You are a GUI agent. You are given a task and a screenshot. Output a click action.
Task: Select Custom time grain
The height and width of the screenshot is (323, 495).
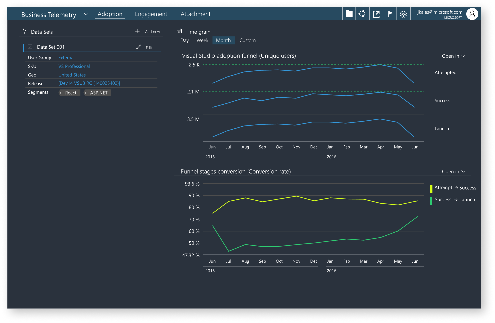click(x=248, y=40)
